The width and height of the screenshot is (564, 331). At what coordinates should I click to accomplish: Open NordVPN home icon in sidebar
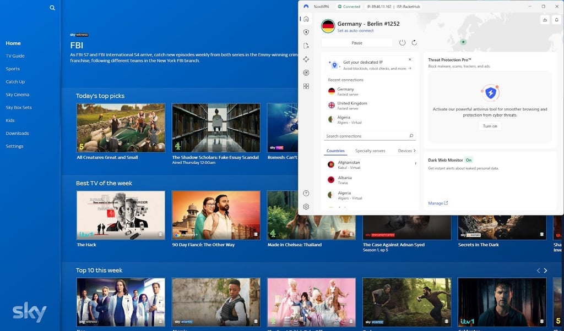tap(306, 19)
